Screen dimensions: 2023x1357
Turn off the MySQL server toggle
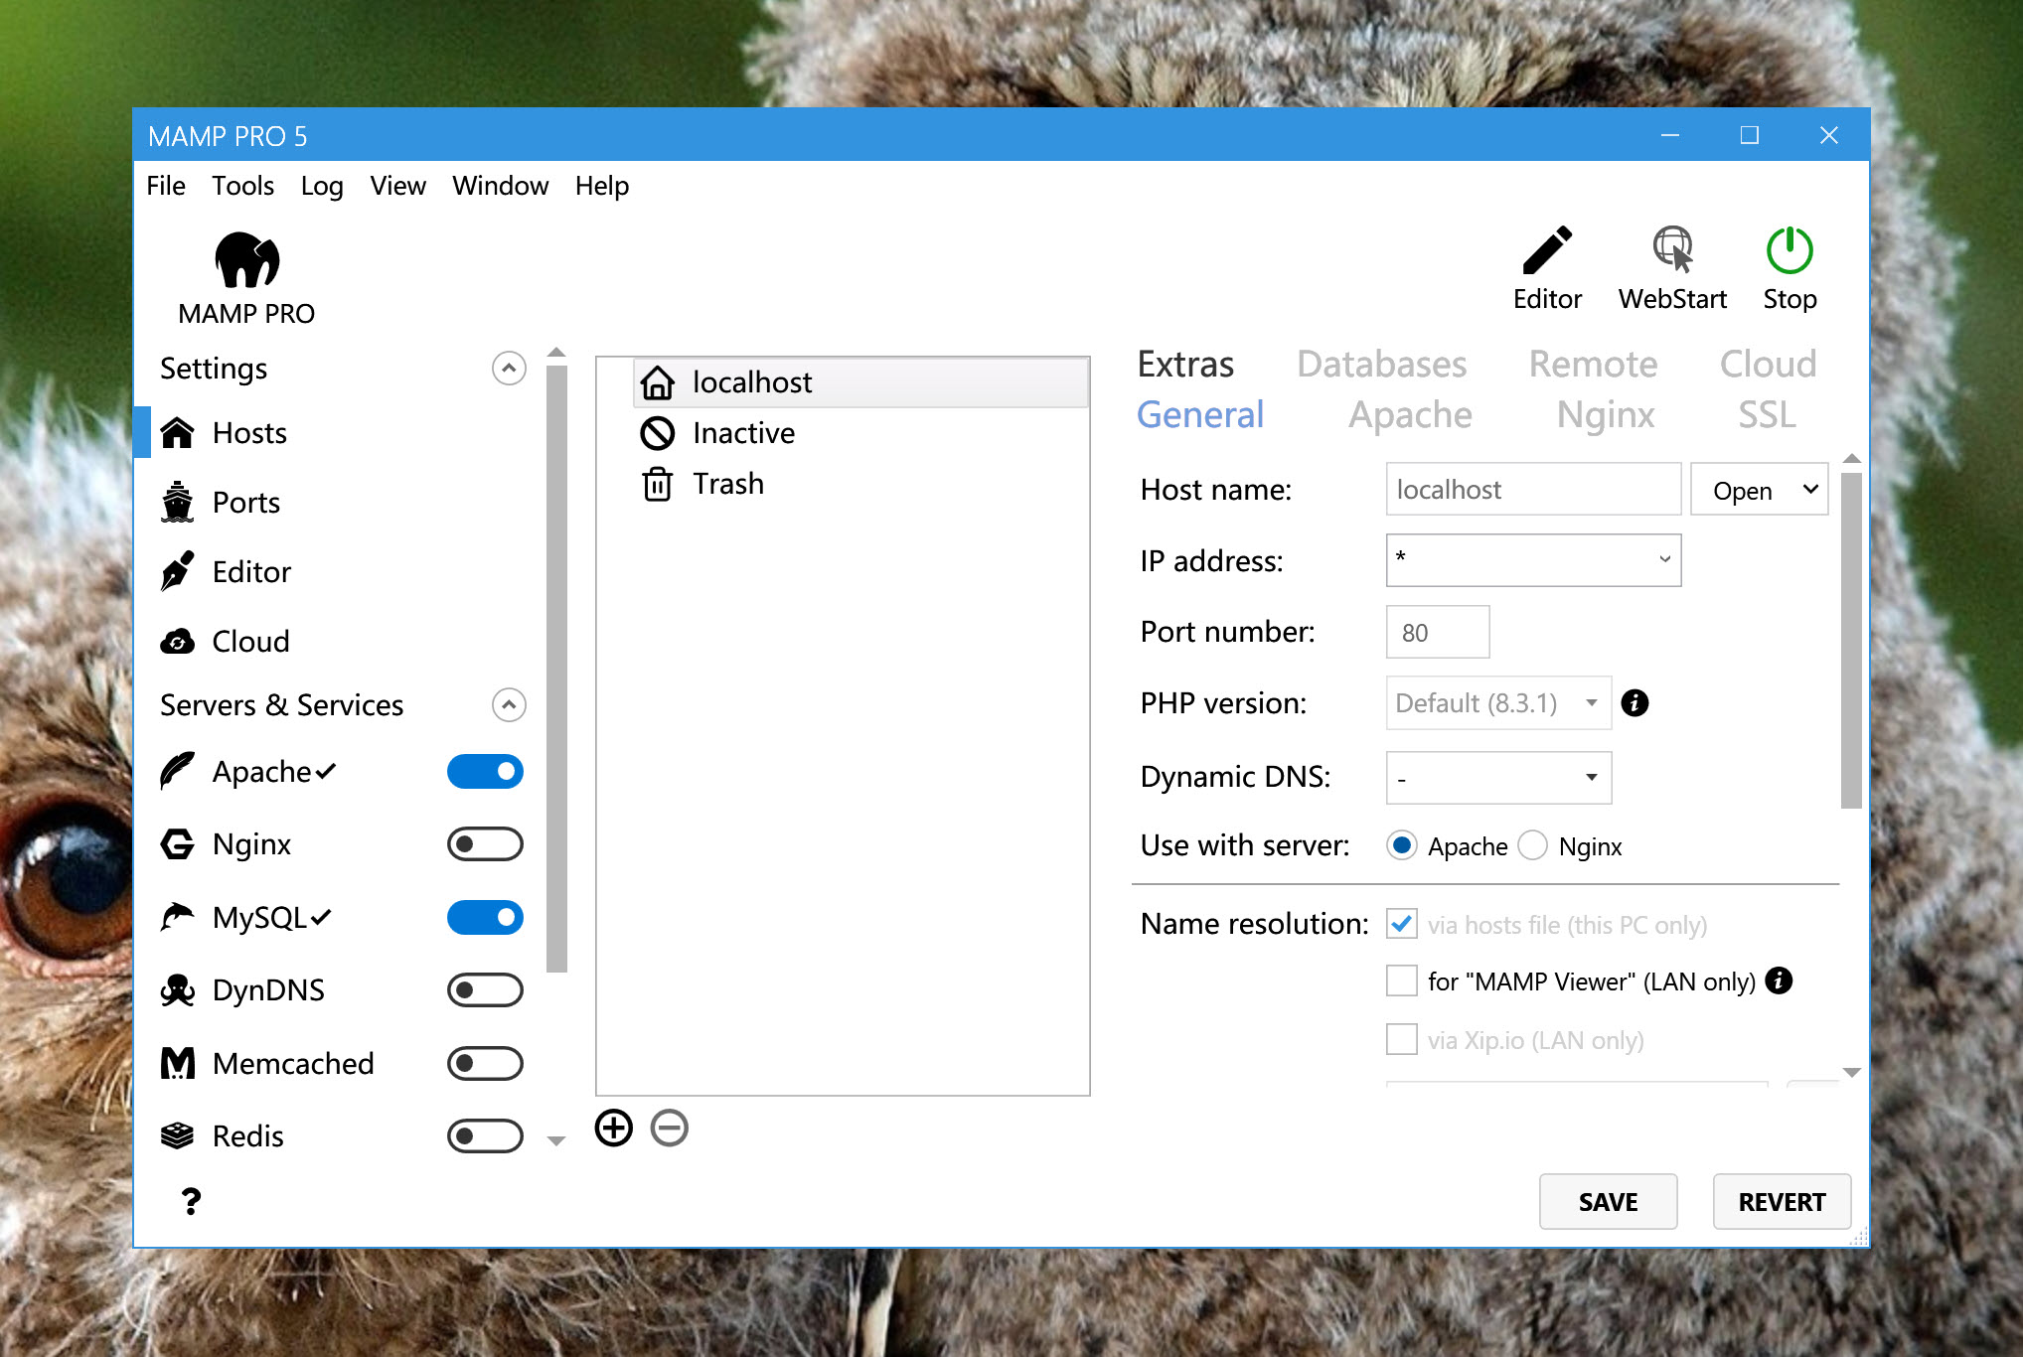click(x=485, y=917)
